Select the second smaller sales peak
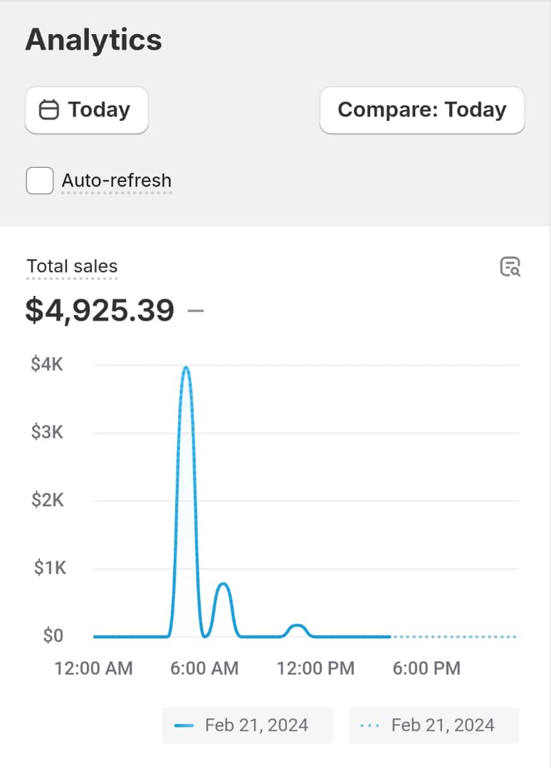This screenshot has width=551, height=768. point(223,585)
